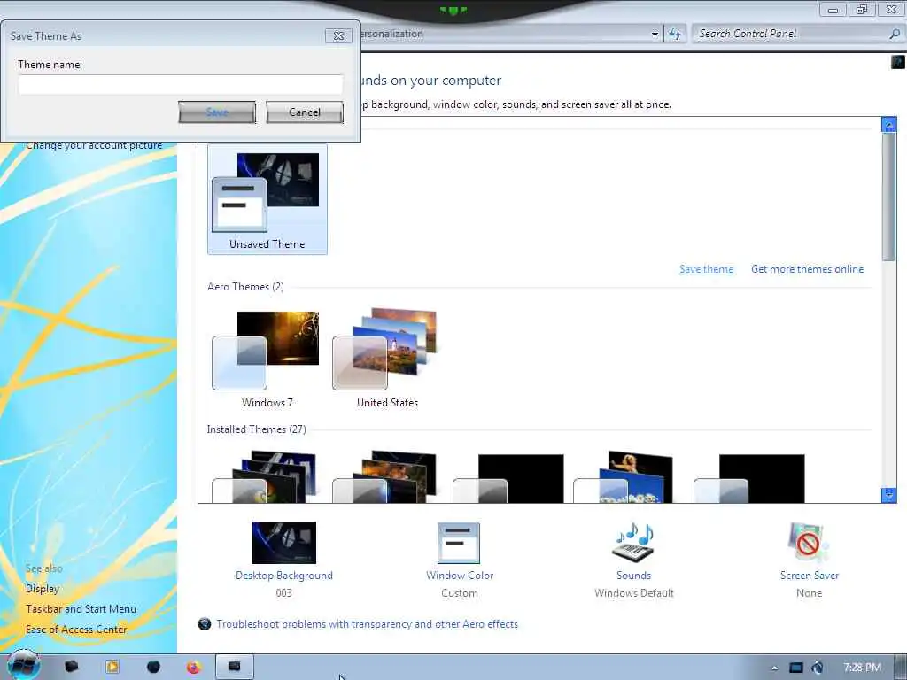The height and width of the screenshot is (680, 907).
Task: Show hidden system tray icons
Action: [774, 668]
